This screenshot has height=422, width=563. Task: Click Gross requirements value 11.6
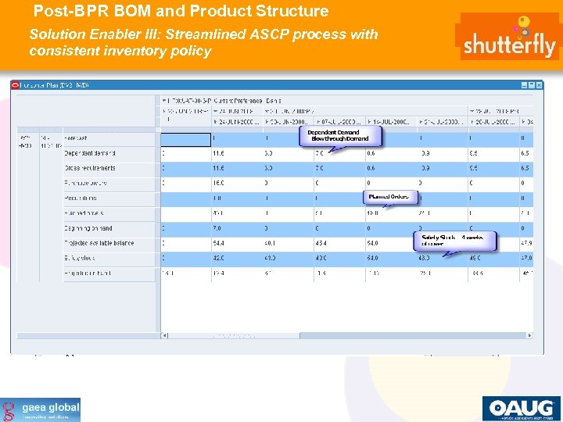(218, 168)
